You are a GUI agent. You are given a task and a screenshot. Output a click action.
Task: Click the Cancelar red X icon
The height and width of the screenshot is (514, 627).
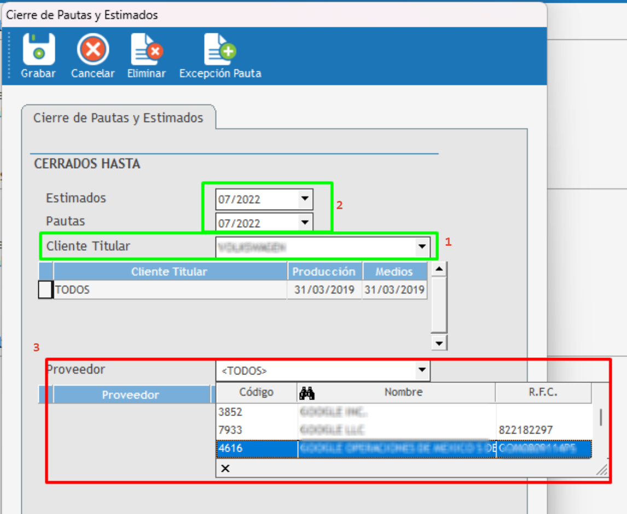(93, 49)
